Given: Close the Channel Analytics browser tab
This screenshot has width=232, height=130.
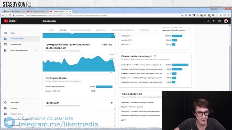Looking at the screenshot, I should 70,11.
